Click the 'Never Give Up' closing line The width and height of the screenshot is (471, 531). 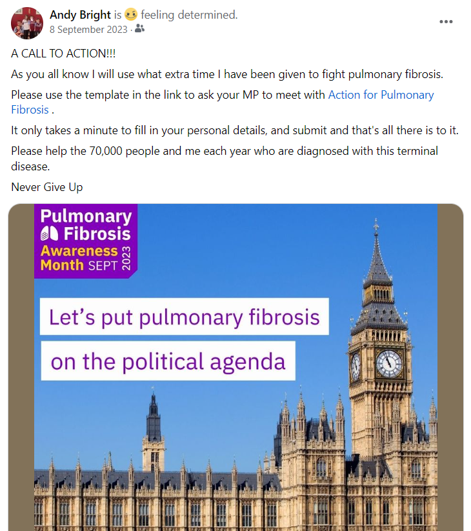pyautogui.click(x=46, y=187)
